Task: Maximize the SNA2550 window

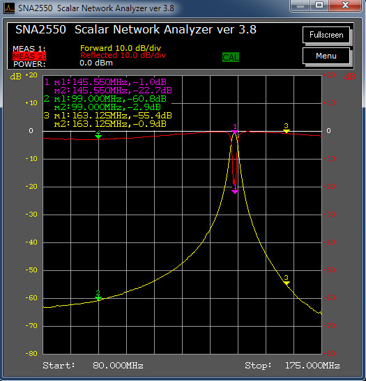Action: [319, 6]
